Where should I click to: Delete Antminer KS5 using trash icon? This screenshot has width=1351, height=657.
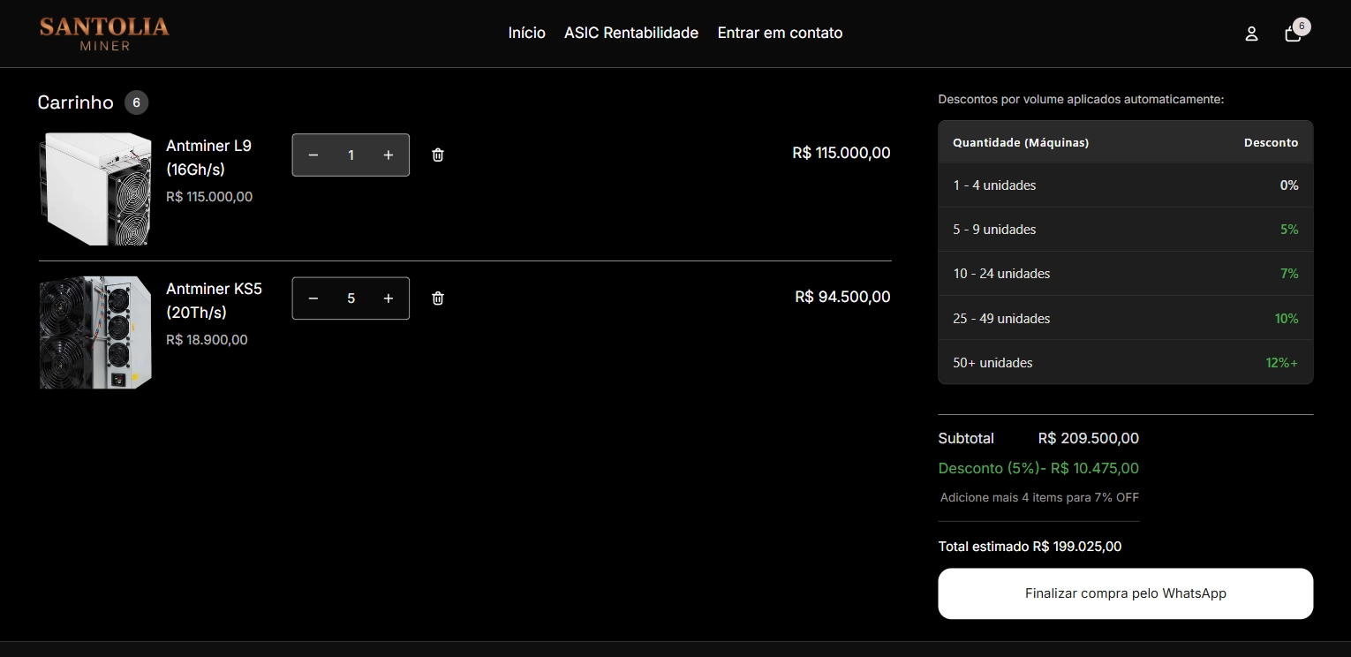tap(438, 298)
